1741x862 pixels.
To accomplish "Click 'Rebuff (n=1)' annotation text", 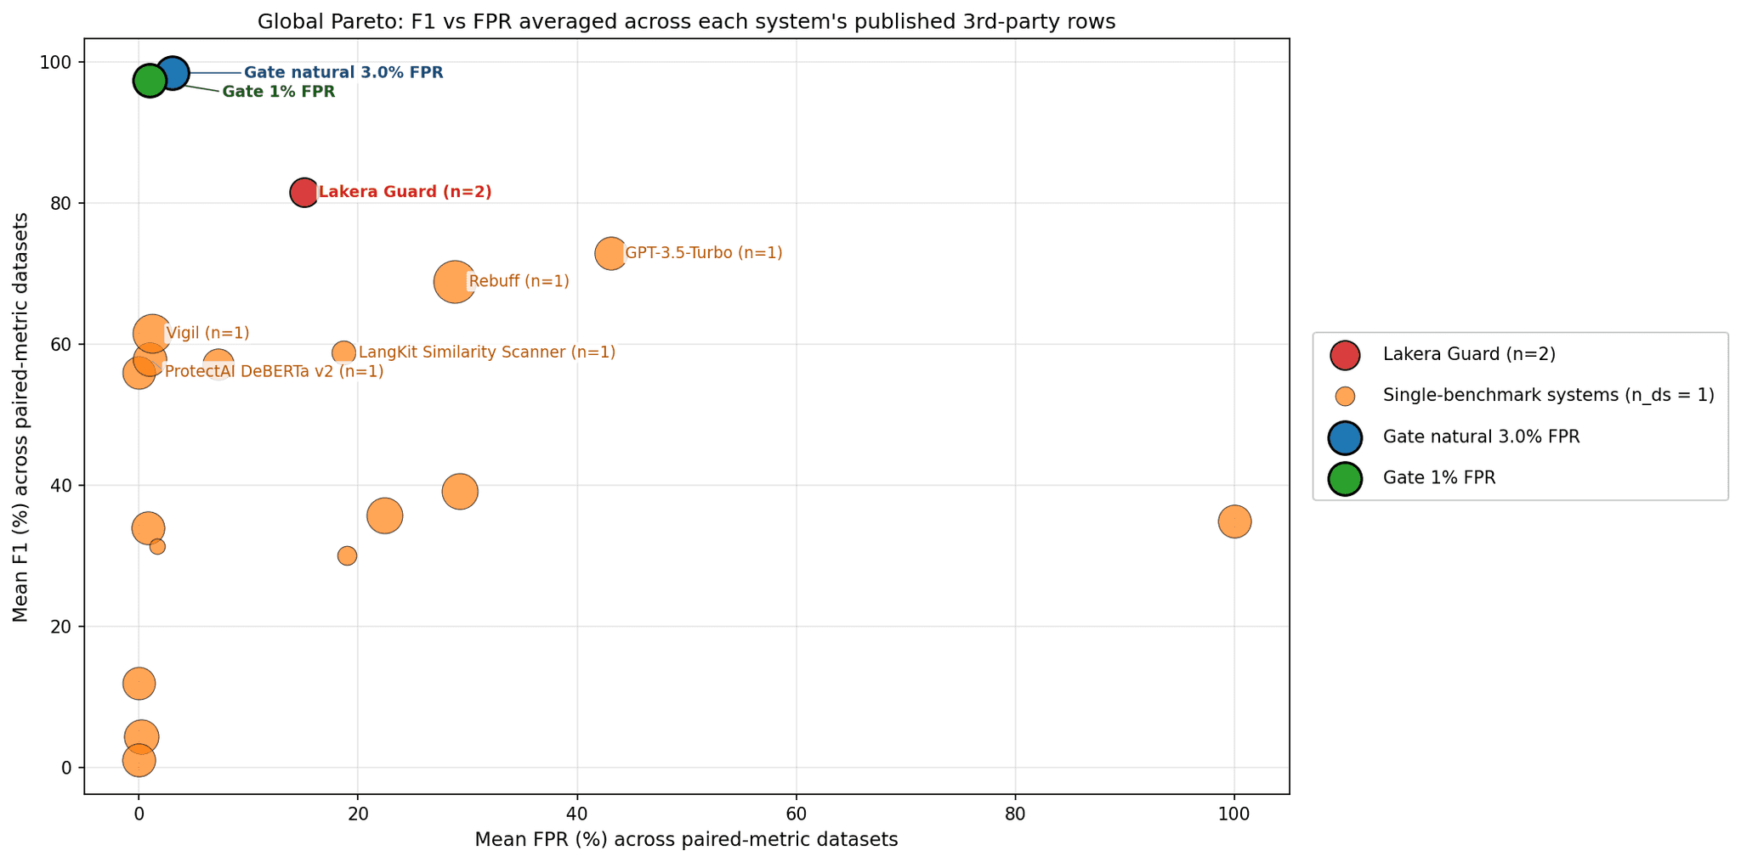I will (519, 281).
